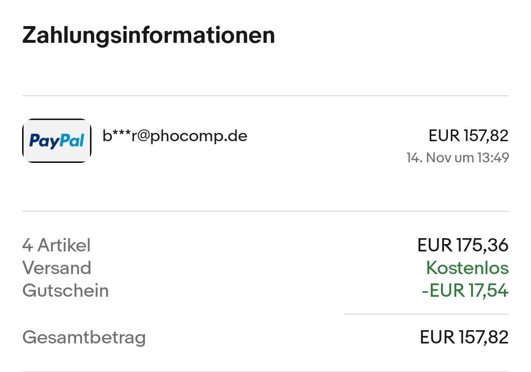Screen dimensions: 531x372
Task: Click the -EUR 17,54 voucher discount
Action: pyautogui.click(x=465, y=291)
